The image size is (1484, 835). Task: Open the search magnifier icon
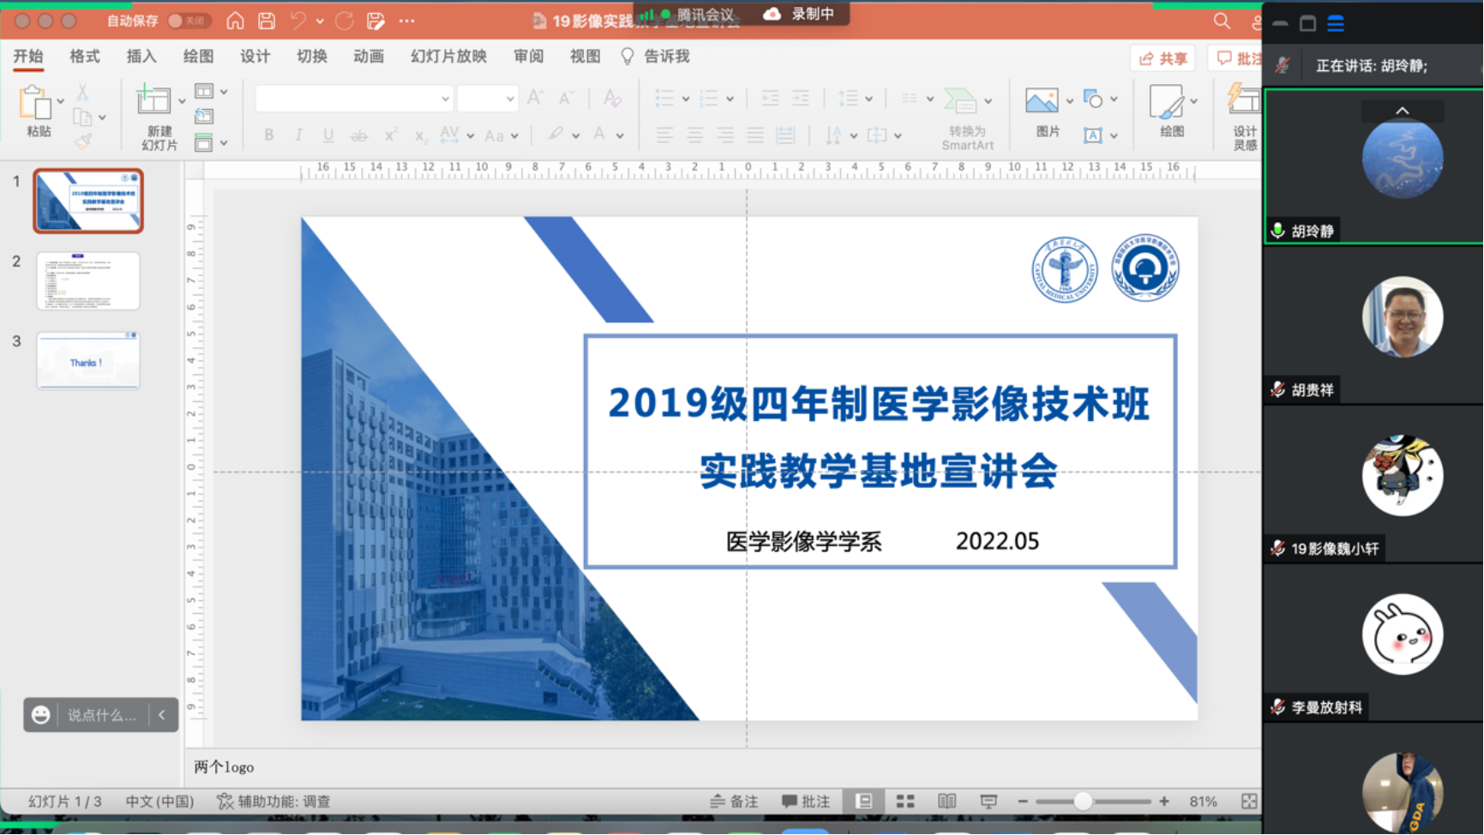1222,21
